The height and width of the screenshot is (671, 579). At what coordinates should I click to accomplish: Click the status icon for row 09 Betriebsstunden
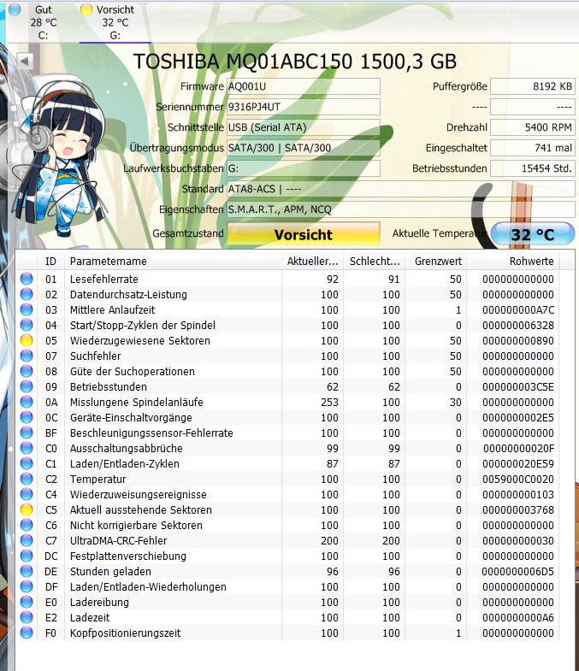coord(27,387)
